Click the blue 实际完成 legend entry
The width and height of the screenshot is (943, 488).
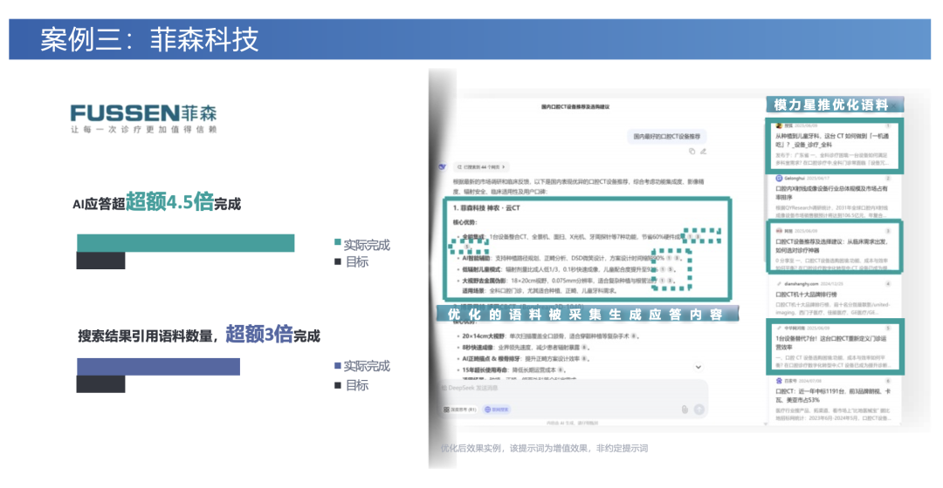tap(362, 366)
